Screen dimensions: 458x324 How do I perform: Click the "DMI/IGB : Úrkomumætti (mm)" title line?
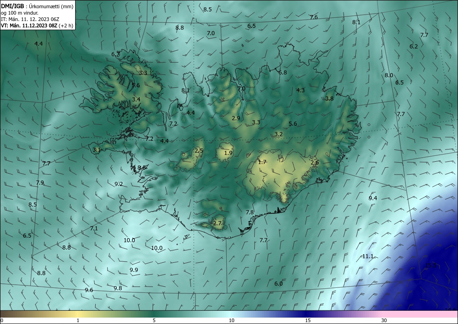tap(37, 6)
